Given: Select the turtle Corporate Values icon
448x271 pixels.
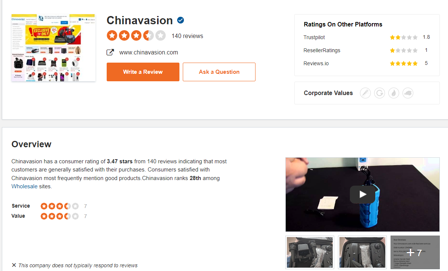Looking at the screenshot, I should [x=408, y=93].
